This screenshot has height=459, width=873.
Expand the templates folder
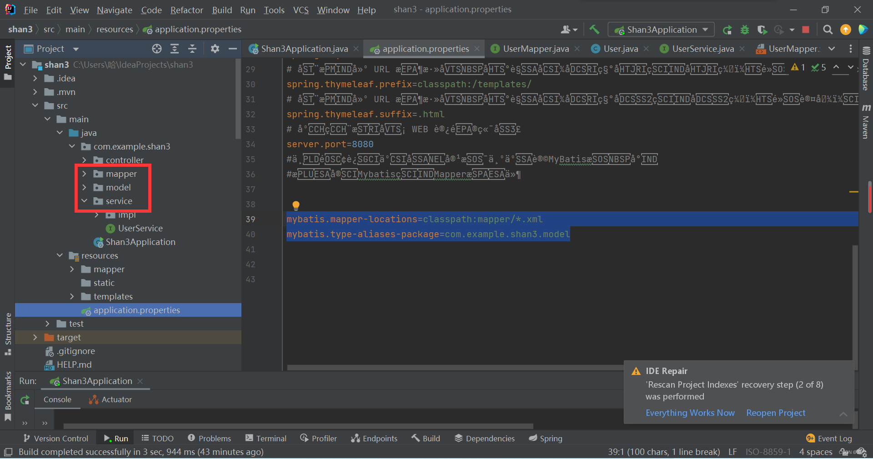[x=72, y=296]
